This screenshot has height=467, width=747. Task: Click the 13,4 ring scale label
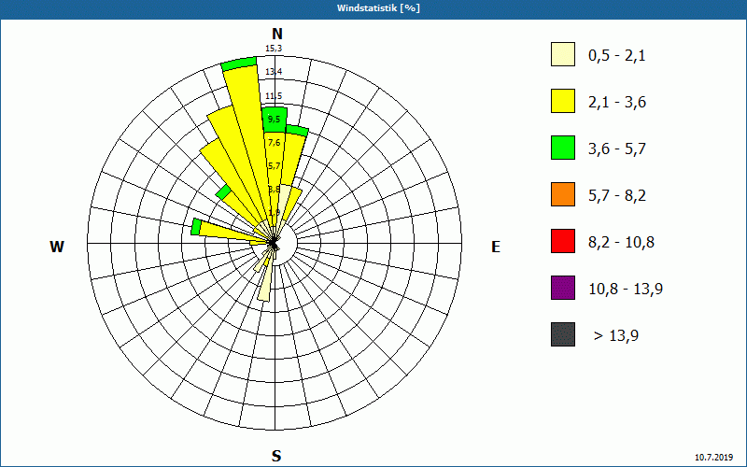coord(274,72)
